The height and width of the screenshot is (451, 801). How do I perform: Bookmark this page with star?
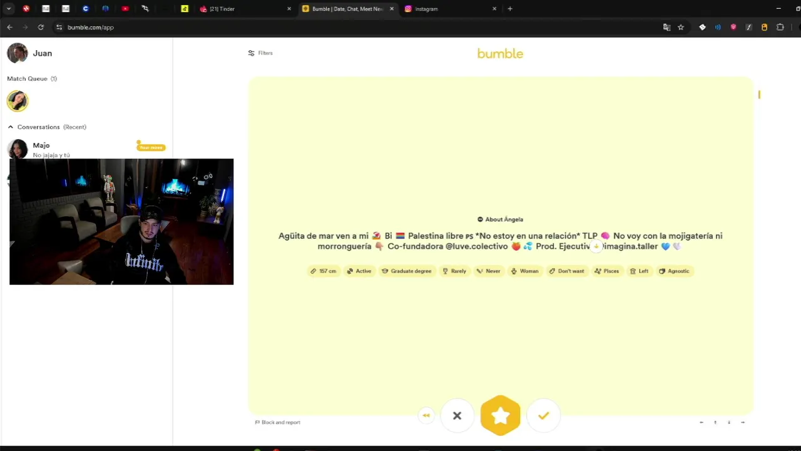point(681,28)
